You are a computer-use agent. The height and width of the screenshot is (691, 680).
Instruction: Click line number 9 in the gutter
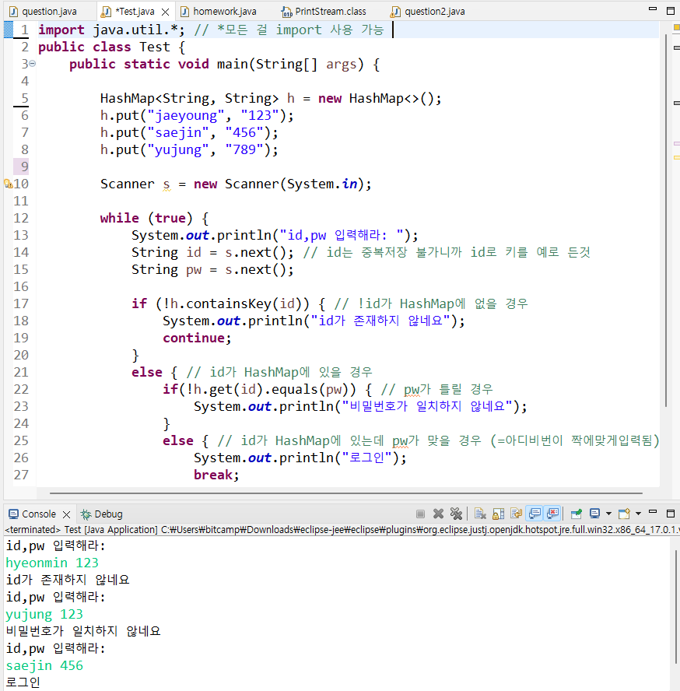[24, 167]
